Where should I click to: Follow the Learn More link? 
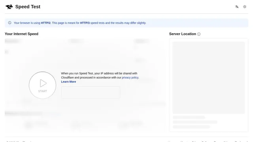click(x=68, y=82)
